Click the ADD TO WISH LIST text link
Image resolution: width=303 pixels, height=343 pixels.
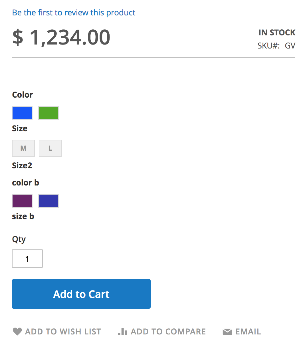pyautogui.click(x=63, y=332)
